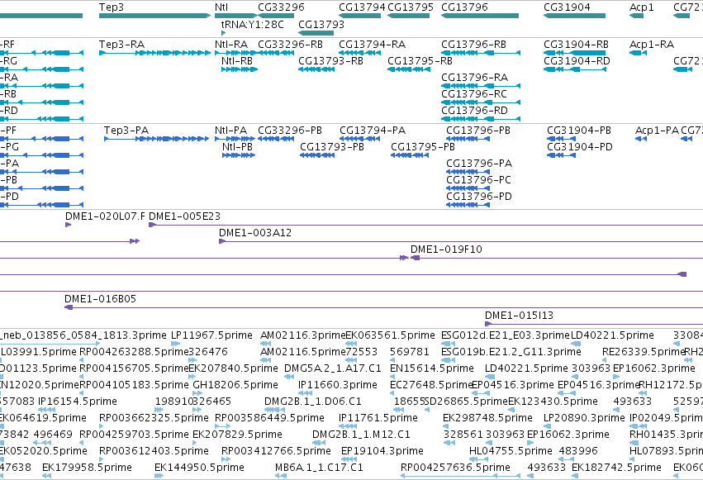
Task: Select the CG13794-PA protein feature
Action: (359, 139)
